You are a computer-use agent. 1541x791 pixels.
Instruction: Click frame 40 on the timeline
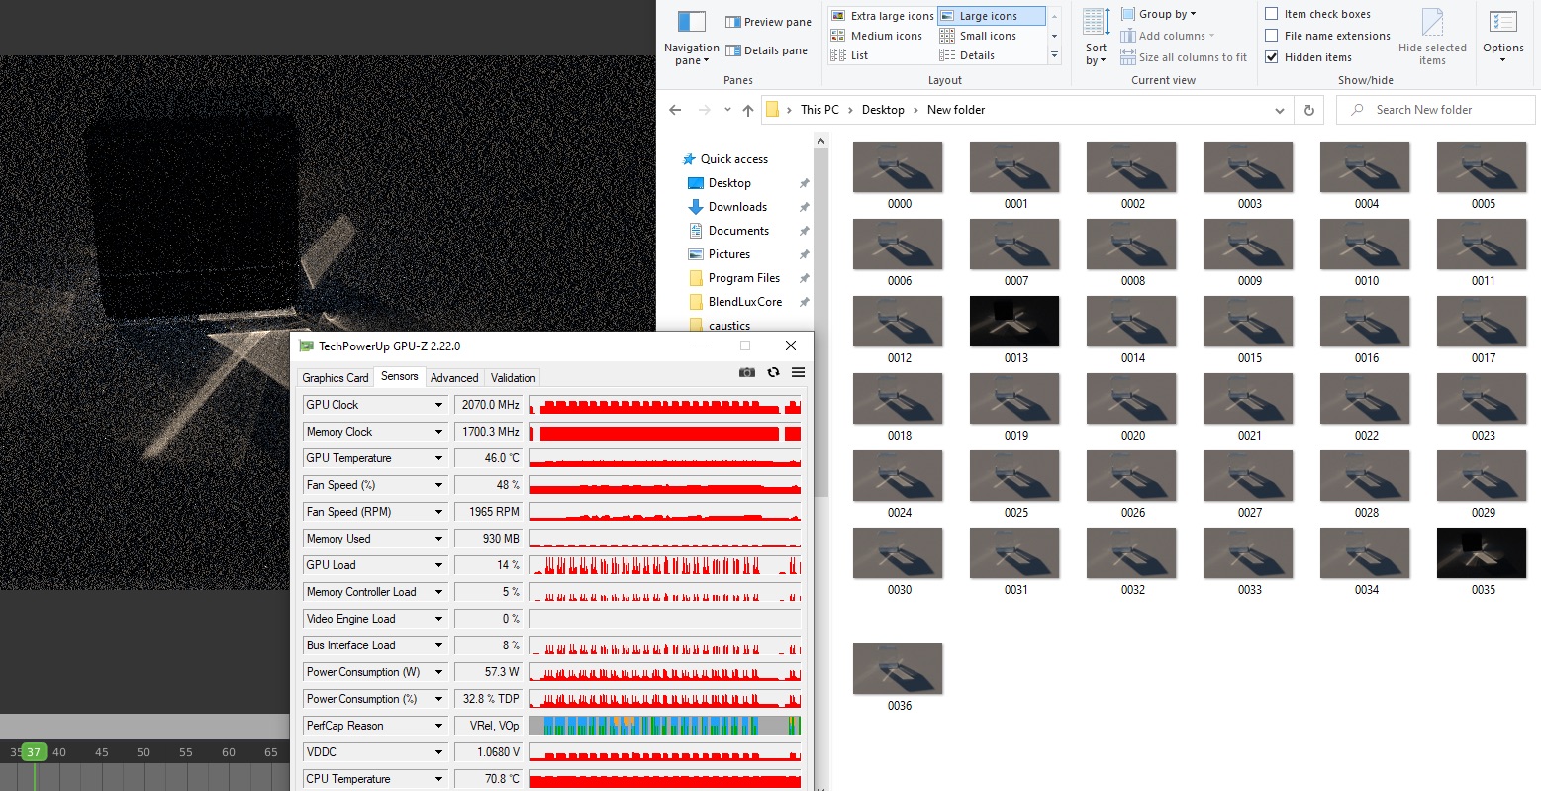coord(59,752)
